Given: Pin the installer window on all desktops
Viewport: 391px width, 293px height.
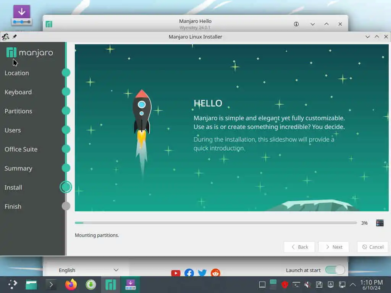Looking at the screenshot, I should click(x=15, y=37).
